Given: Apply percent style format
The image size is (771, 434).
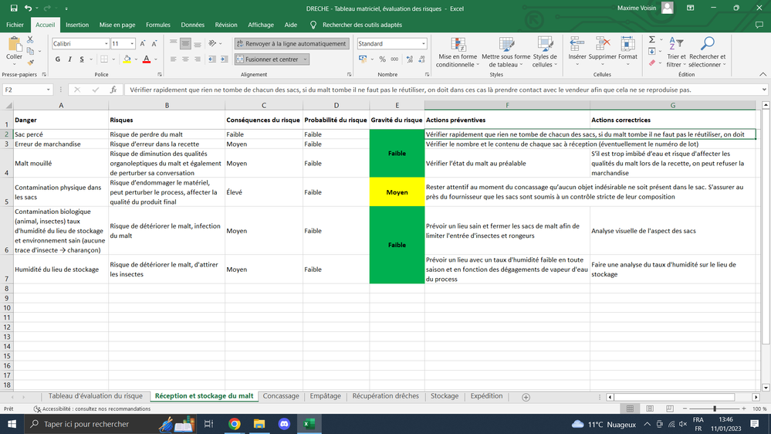Looking at the screenshot, I should (382, 59).
